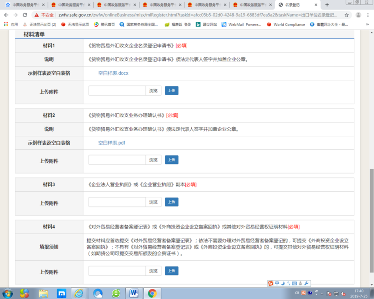Click the Chrome profile avatar icon
The image size is (374, 299).
358,15
